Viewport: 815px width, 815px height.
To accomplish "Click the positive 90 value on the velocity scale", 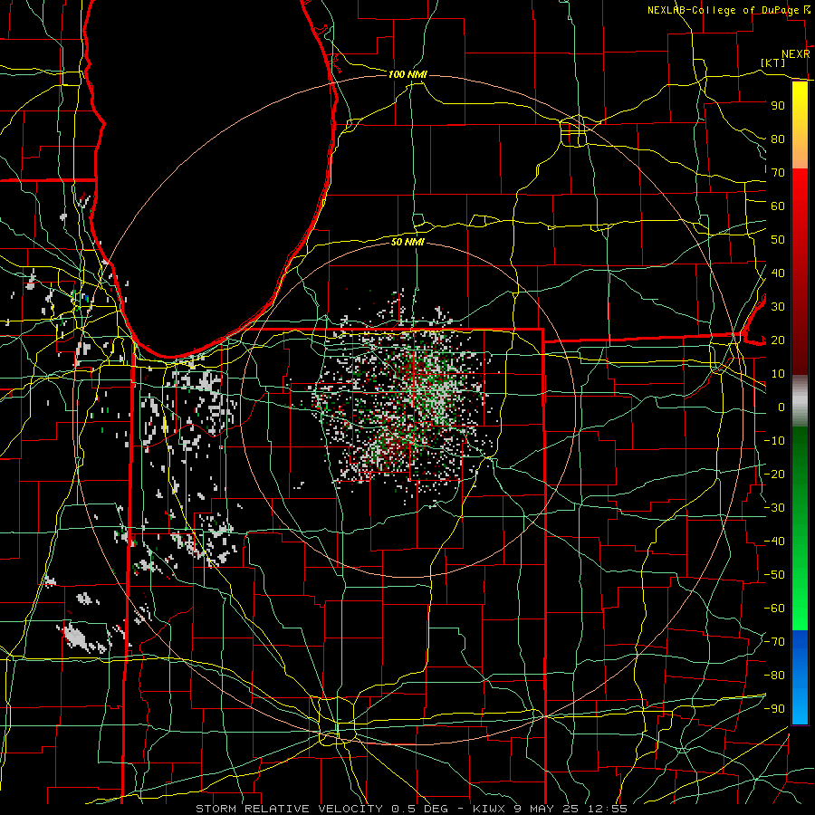I will (778, 106).
